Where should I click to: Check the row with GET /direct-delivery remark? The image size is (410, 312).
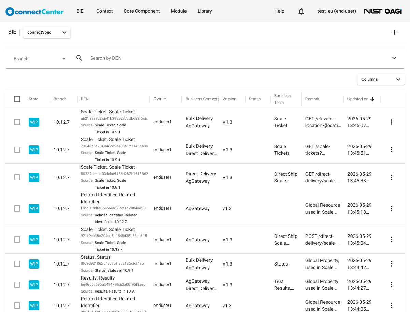click(17, 177)
